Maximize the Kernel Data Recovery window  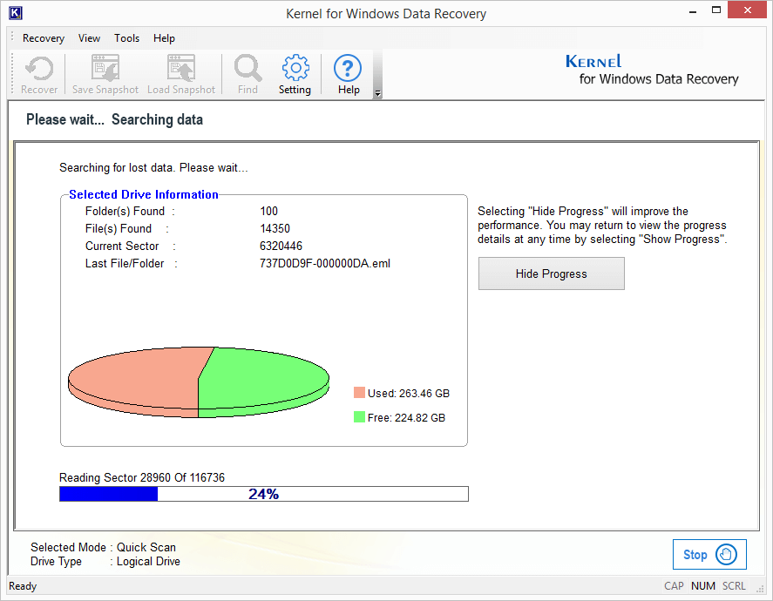[x=716, y=10]
